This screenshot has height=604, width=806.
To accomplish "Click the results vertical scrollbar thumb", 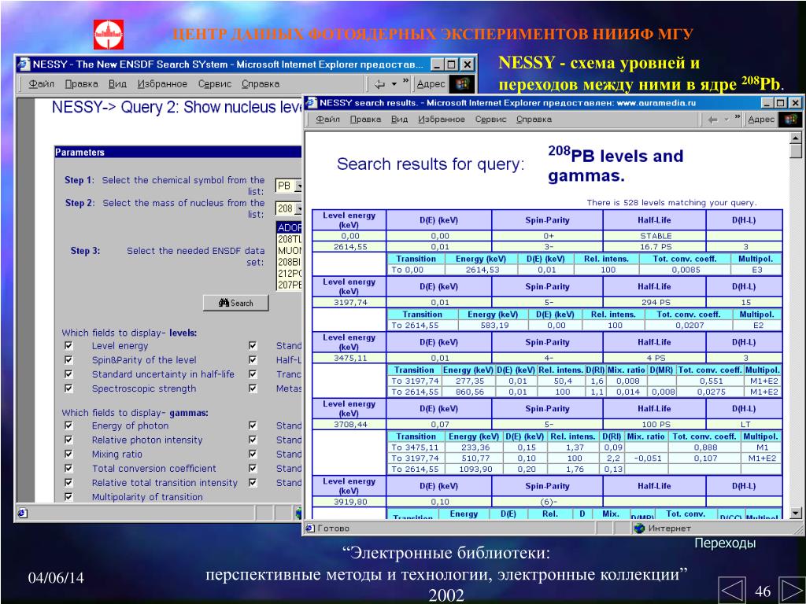I will click(x=795, y=150).
